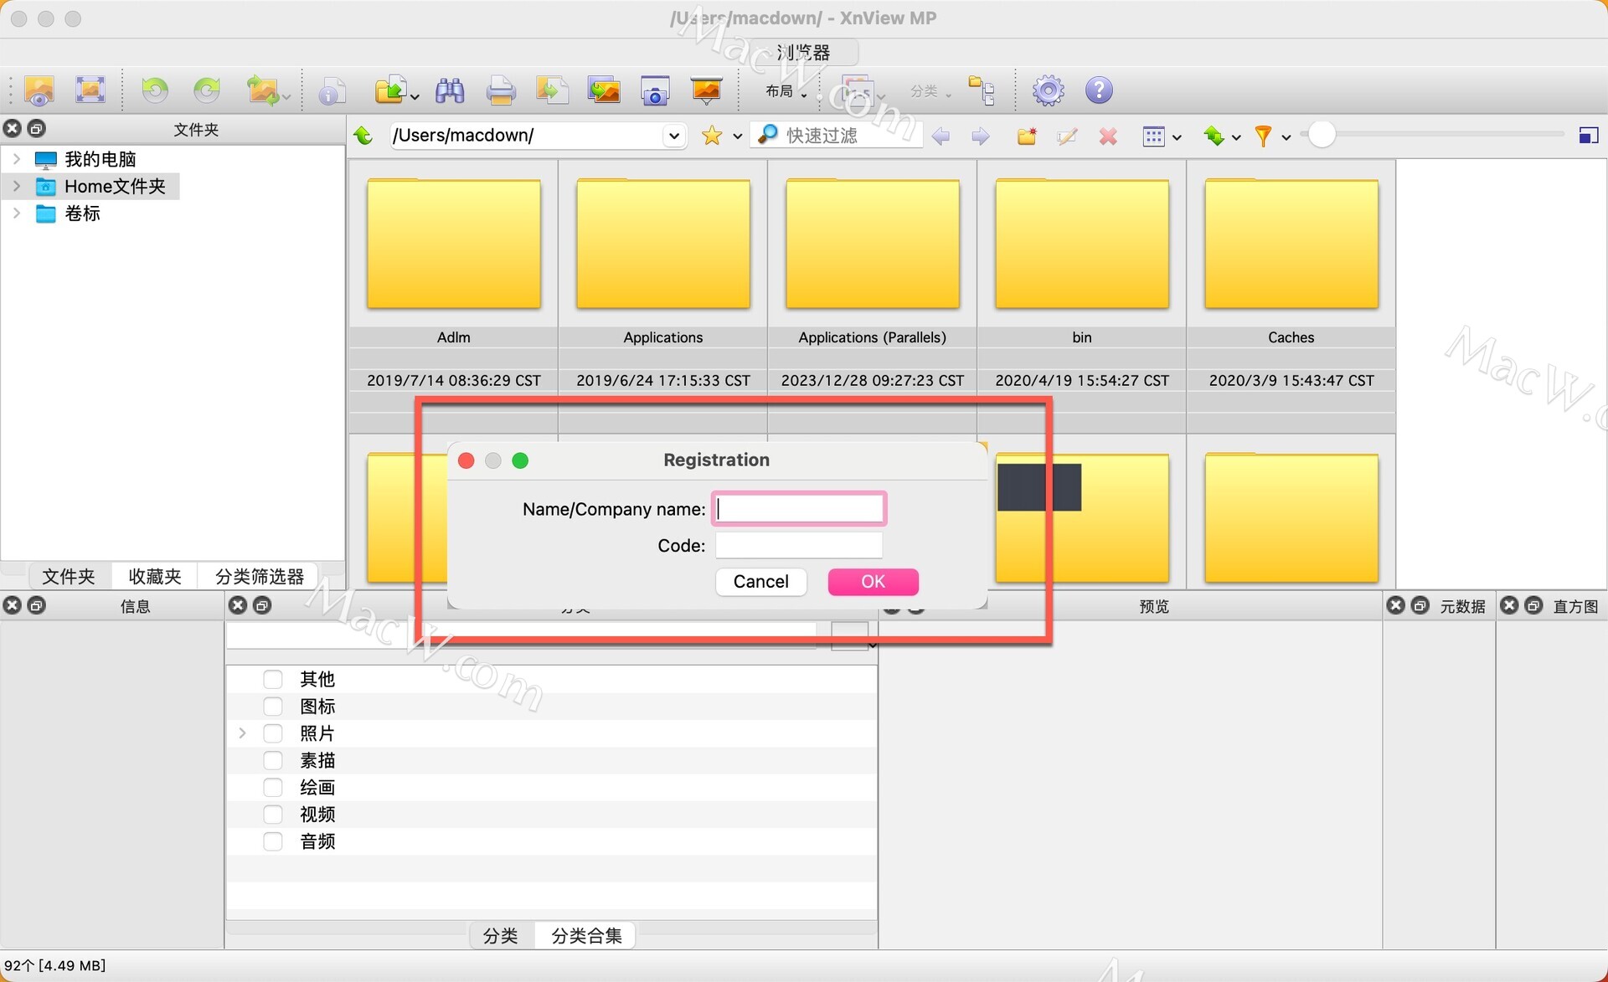
Task: Open the help question mark icon
Action: (1099, 90)
